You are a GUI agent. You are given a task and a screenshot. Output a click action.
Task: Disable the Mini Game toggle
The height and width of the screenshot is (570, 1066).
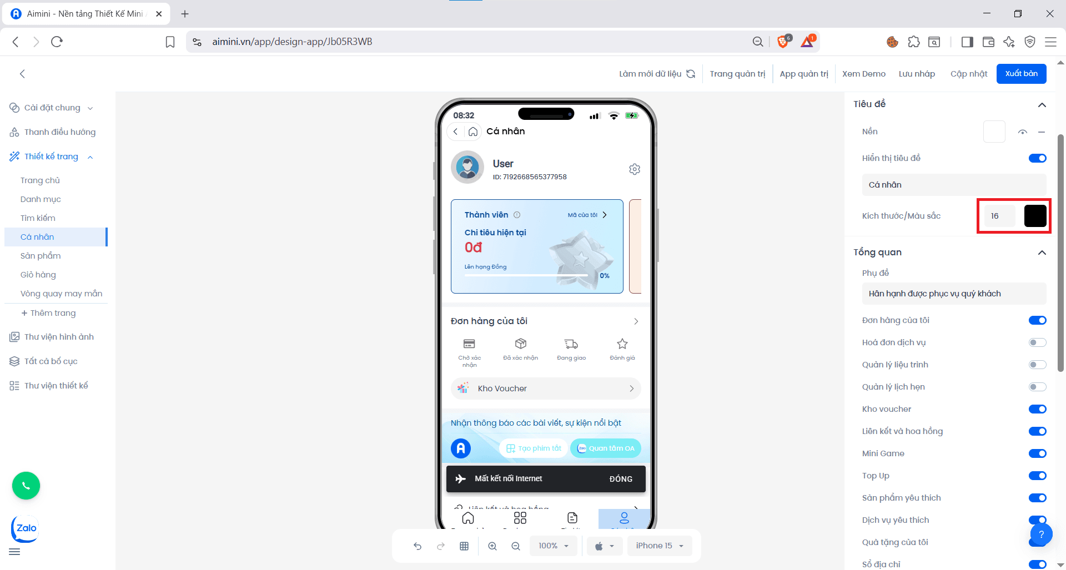1037,453
